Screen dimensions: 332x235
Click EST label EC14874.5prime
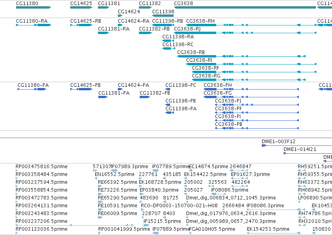209,167
